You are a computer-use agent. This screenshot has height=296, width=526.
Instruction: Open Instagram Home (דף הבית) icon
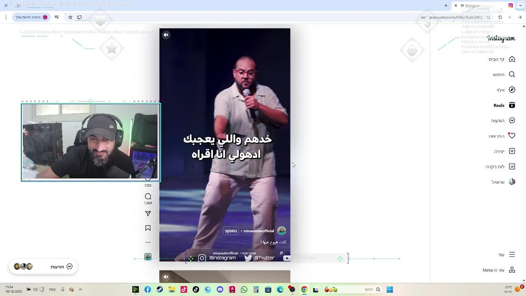click(512, 59)
